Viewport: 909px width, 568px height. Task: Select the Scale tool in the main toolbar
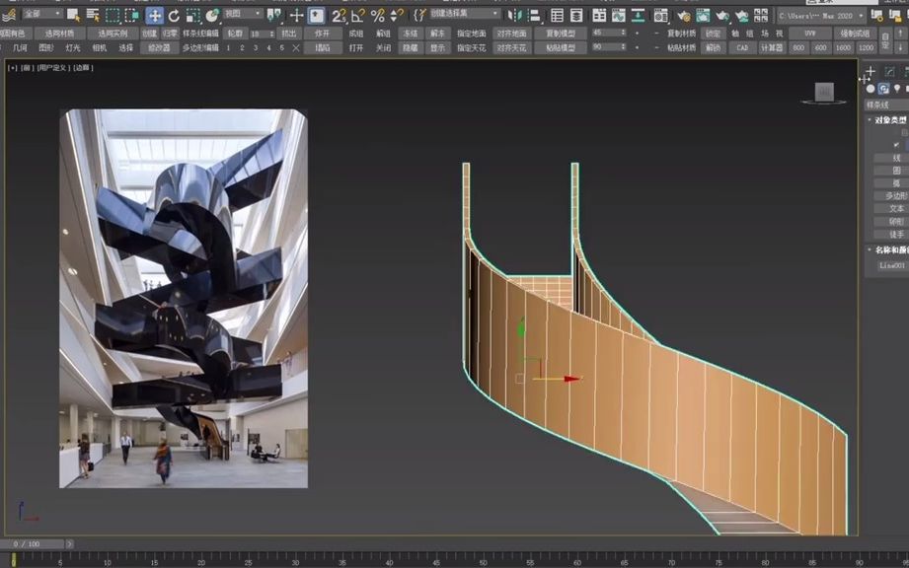[x=192, y=14]
